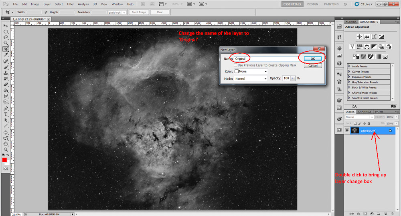Screen dimensions: 401x216
Task: Click the red foreground color swatch
Action: (x=4, y=160)
